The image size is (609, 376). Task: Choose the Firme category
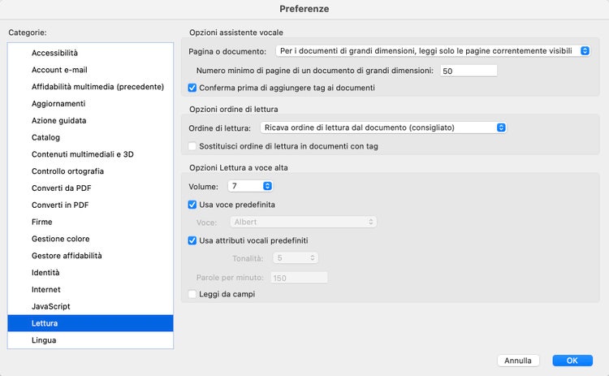(x=42, y=222)
